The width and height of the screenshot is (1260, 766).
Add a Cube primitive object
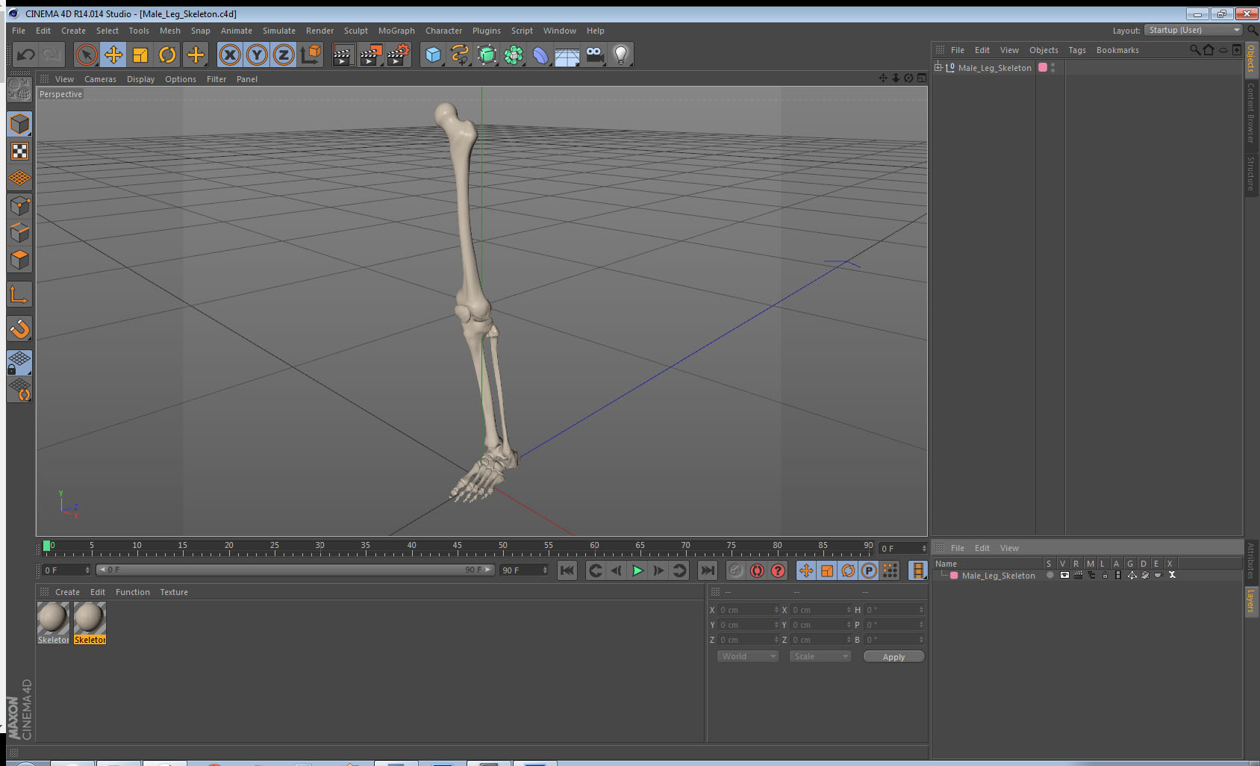coord(433,55)
